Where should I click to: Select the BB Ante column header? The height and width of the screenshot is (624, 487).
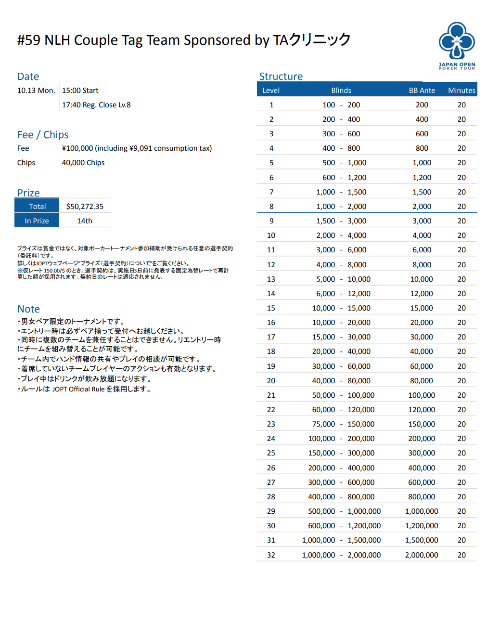coord(422,90)
